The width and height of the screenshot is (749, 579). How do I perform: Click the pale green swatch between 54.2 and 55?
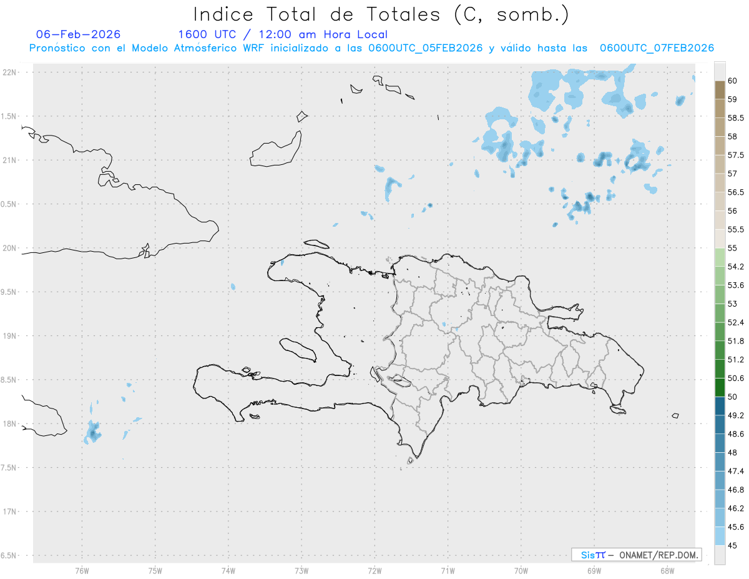[720, 257]
